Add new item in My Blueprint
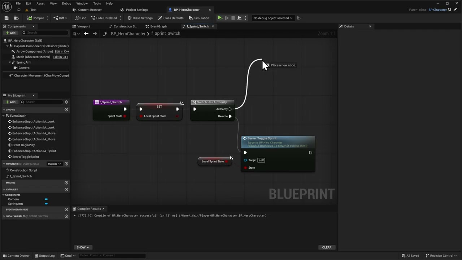The height and width of the screenshot is (260, 462). pyautogui.click(x=10, y=102)
